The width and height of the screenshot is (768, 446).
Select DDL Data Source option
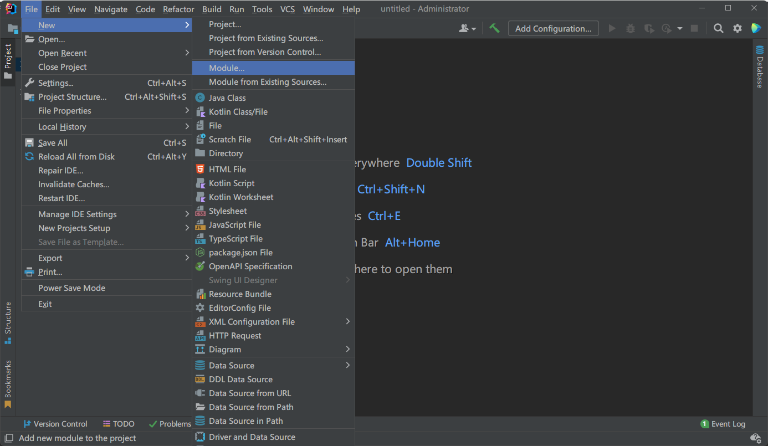[240, 380]
